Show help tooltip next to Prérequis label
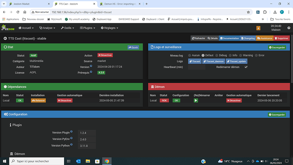293x165 pixels. 91,71
